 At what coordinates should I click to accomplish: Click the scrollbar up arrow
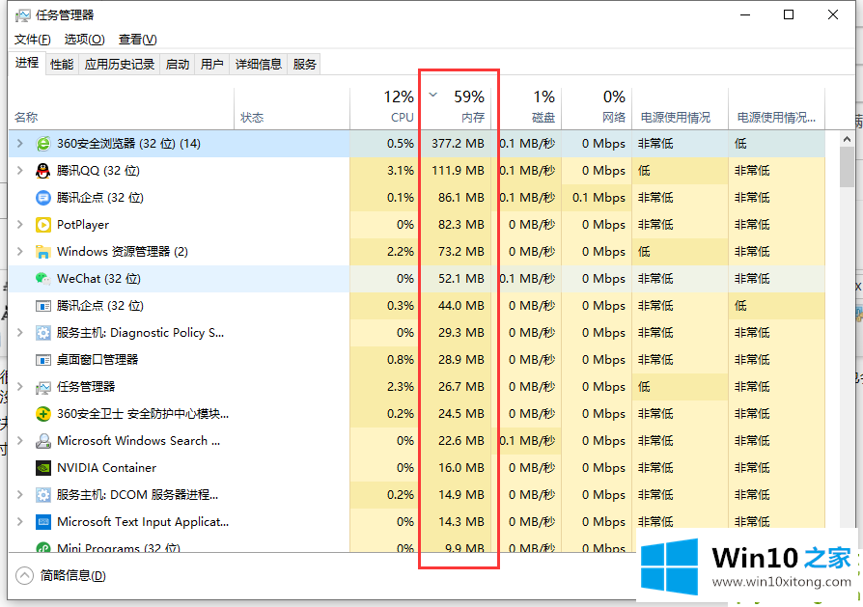pos(847,139)
